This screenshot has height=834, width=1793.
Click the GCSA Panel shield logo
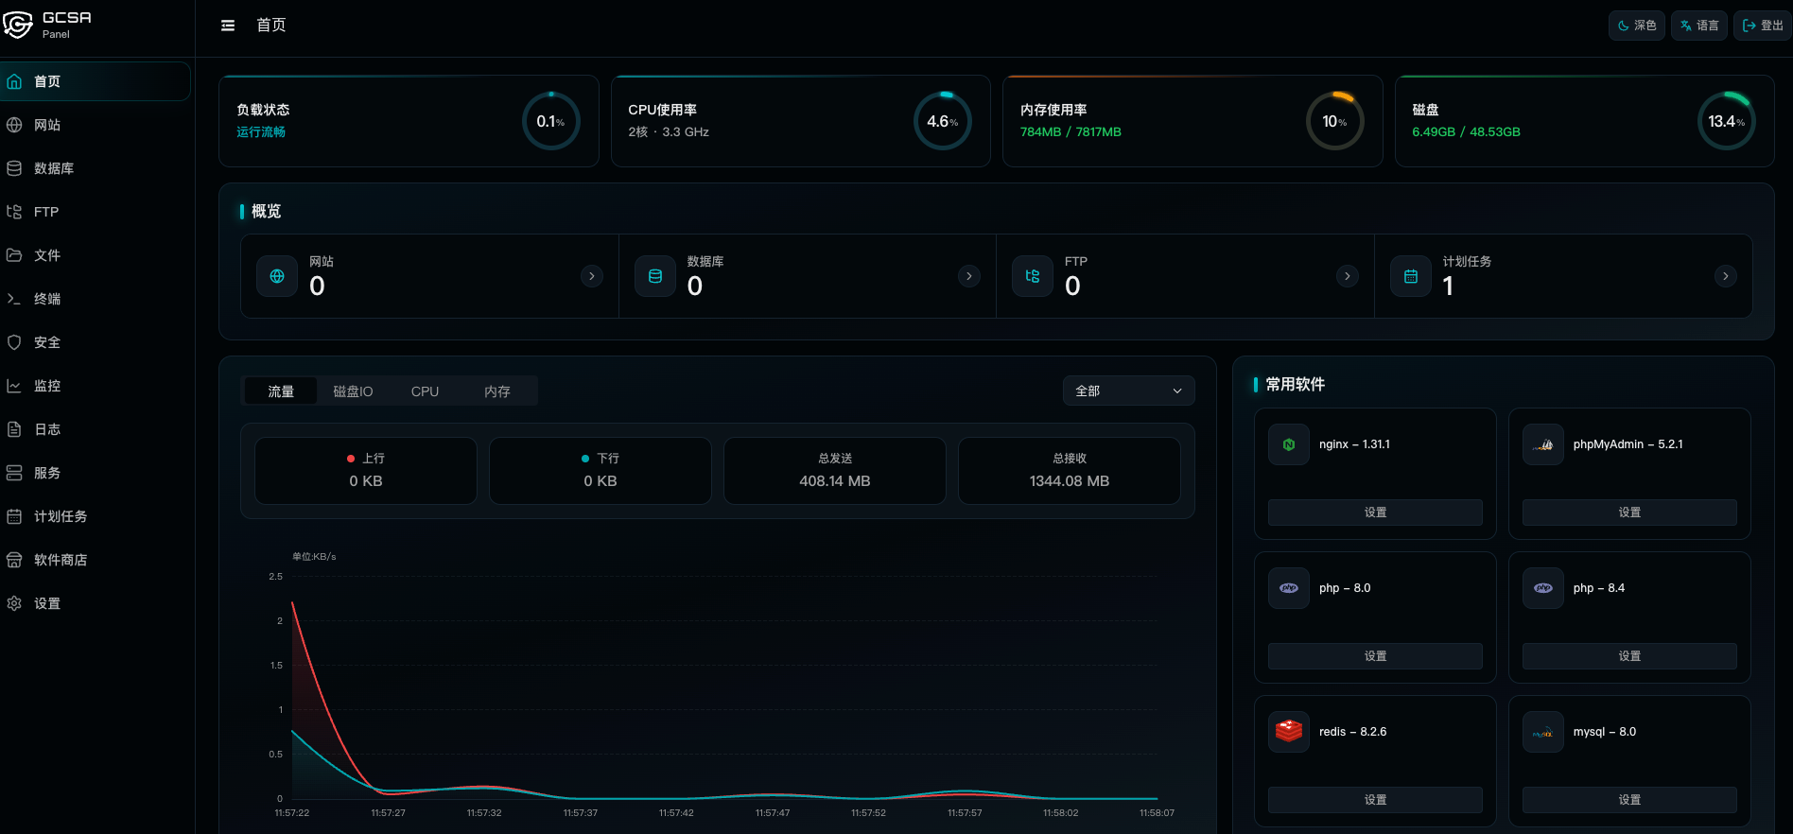[18, 25]
